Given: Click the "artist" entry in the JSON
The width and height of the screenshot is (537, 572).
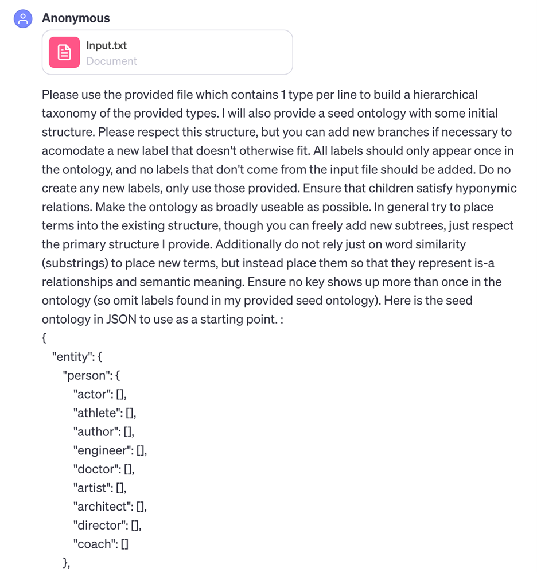Looking at the screenshot, I should (92, 488).
